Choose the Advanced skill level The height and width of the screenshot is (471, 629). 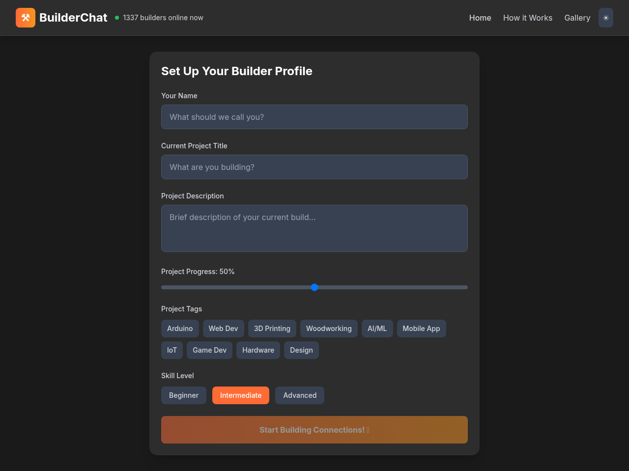[299, 395]
